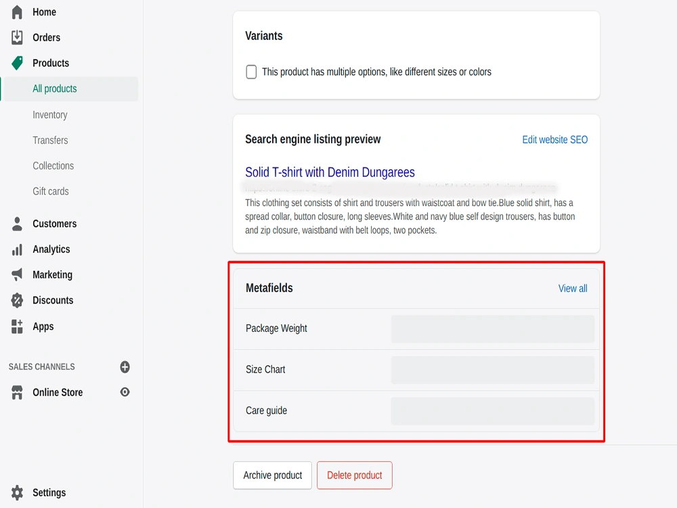The width and height of the screenshot is (677, 508).
Task: Open Gift cards submenu item
Action: [51, 192]
